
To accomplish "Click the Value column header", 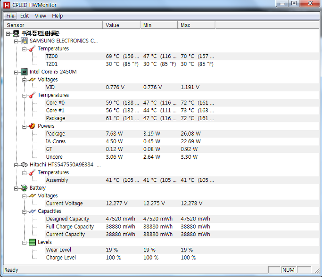I will [121, 25].
